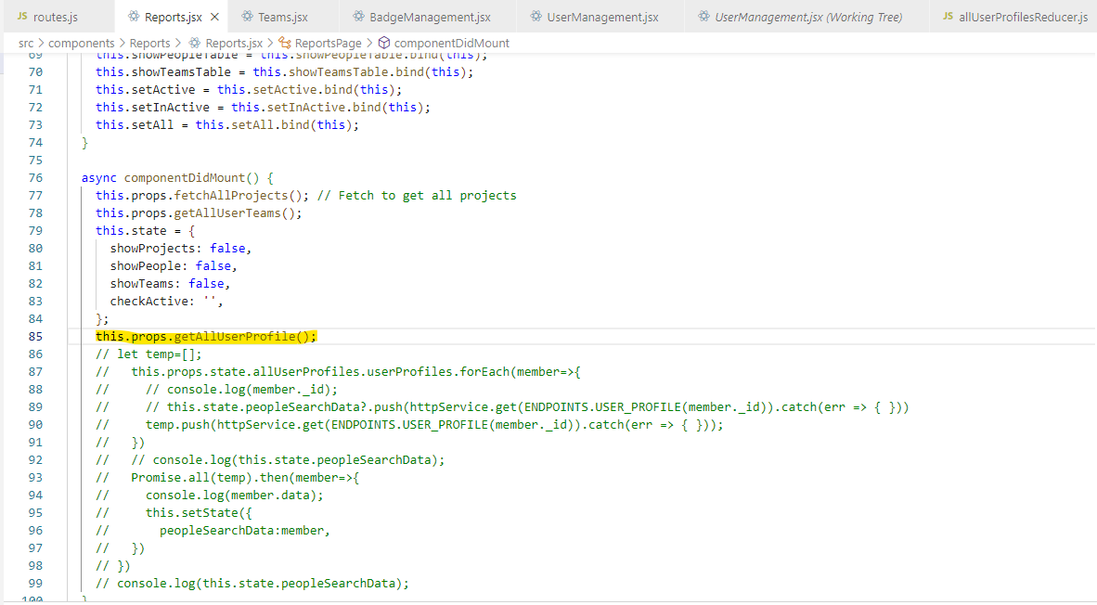Click 'showProjects: false' on line 80
This screenshot has width=1097, height=605.
177,249
